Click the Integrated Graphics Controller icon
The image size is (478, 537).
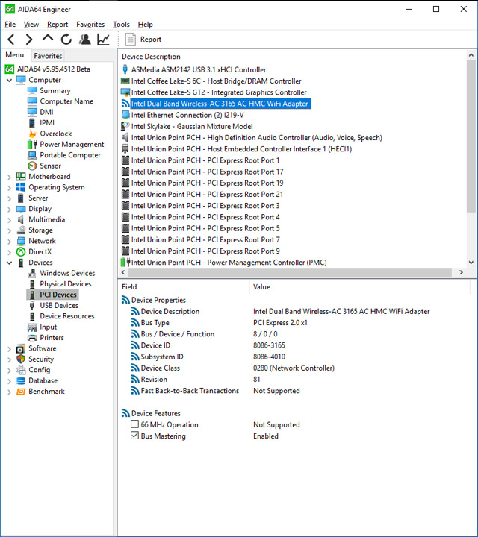tap(125, 92)
